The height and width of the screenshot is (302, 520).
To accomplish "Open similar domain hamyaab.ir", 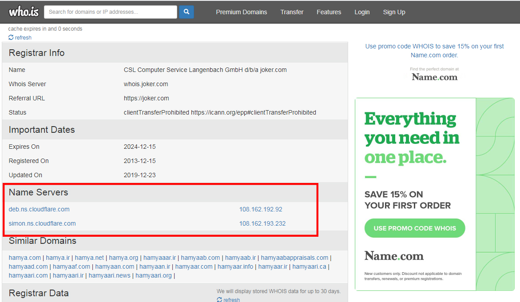I will click(x=240, y=258).
